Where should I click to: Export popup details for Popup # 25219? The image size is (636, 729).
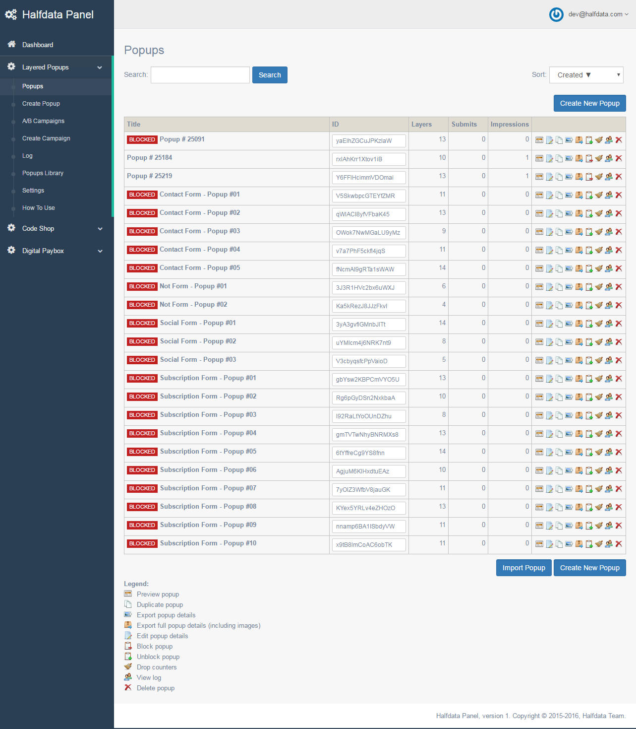tap(569, 177)
